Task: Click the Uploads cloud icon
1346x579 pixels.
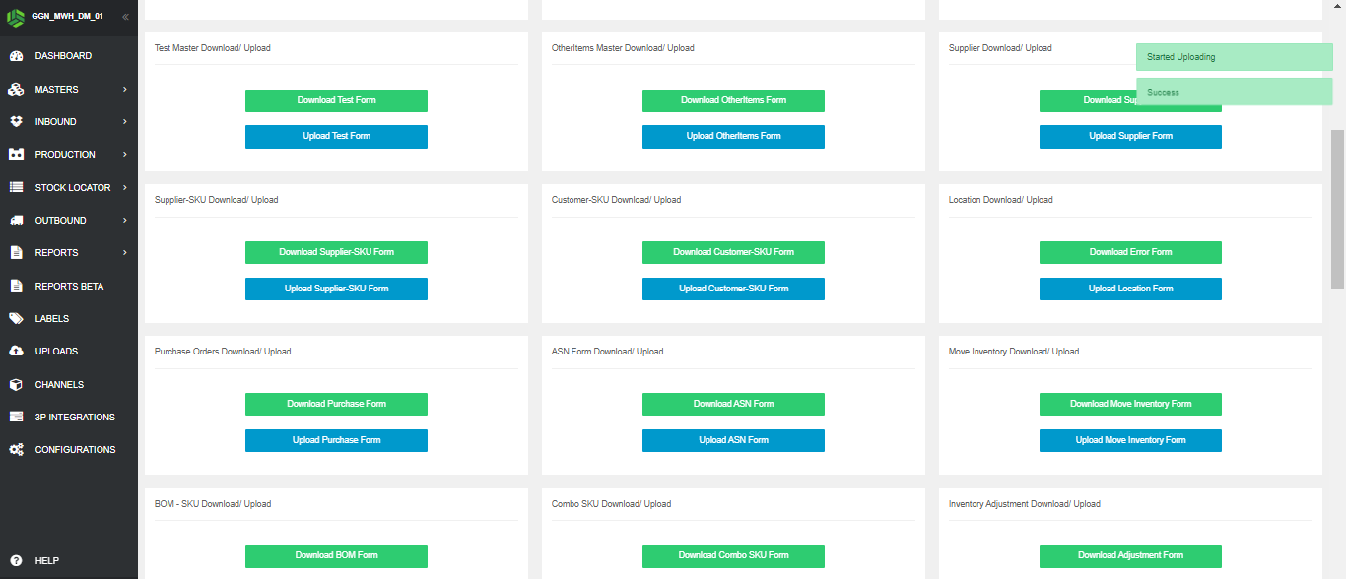Action: click(x=16, y=352)
